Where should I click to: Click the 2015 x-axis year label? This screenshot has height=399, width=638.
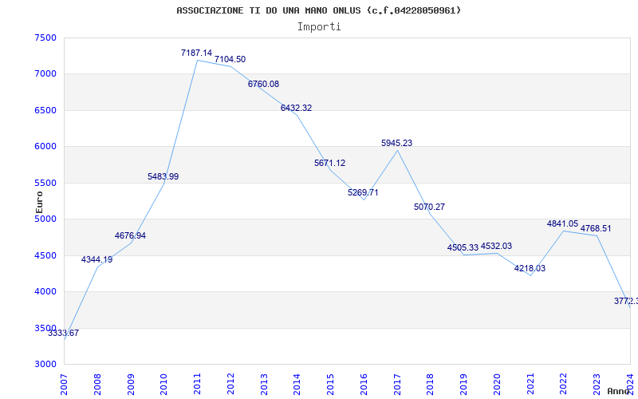(330, 385)
